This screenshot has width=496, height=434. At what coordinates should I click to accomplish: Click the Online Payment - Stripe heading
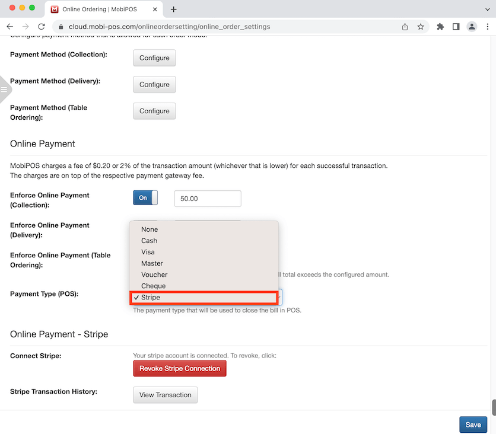coord(59,334)
